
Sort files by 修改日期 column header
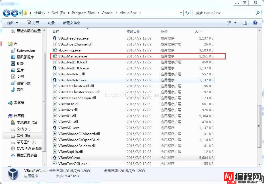click(x=133, y=31)
